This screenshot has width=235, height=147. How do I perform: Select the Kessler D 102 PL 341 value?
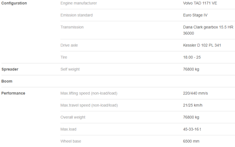point(202,45)
